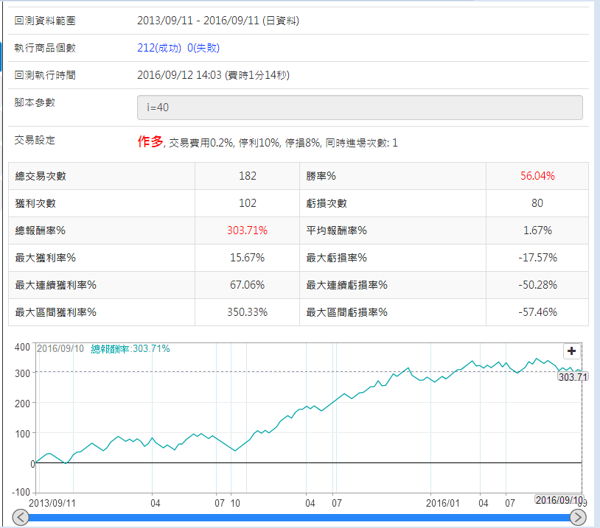Image resolution: width=600 pixels, height=528 pixels.
Task: Click the 腳本參數 field showing i=40
Action: [360, 108]
